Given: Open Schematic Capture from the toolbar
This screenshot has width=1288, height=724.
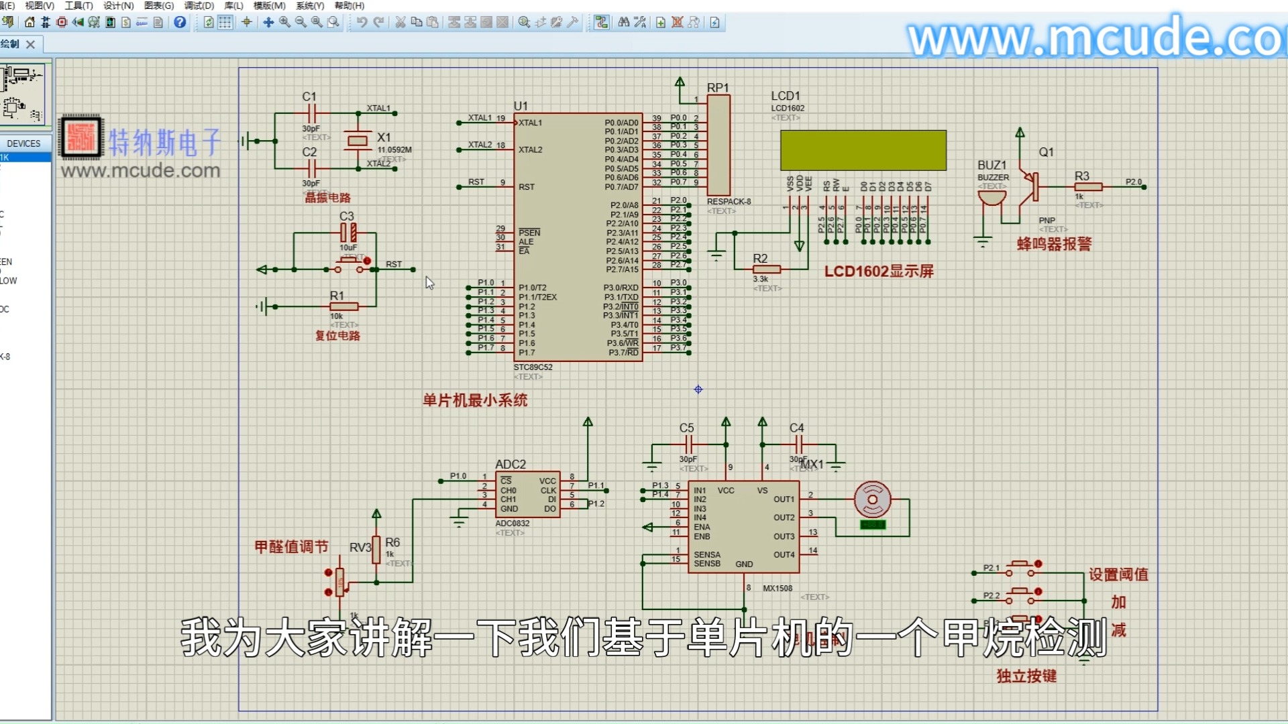Looking at the screenshot, I should coord(46,22).
